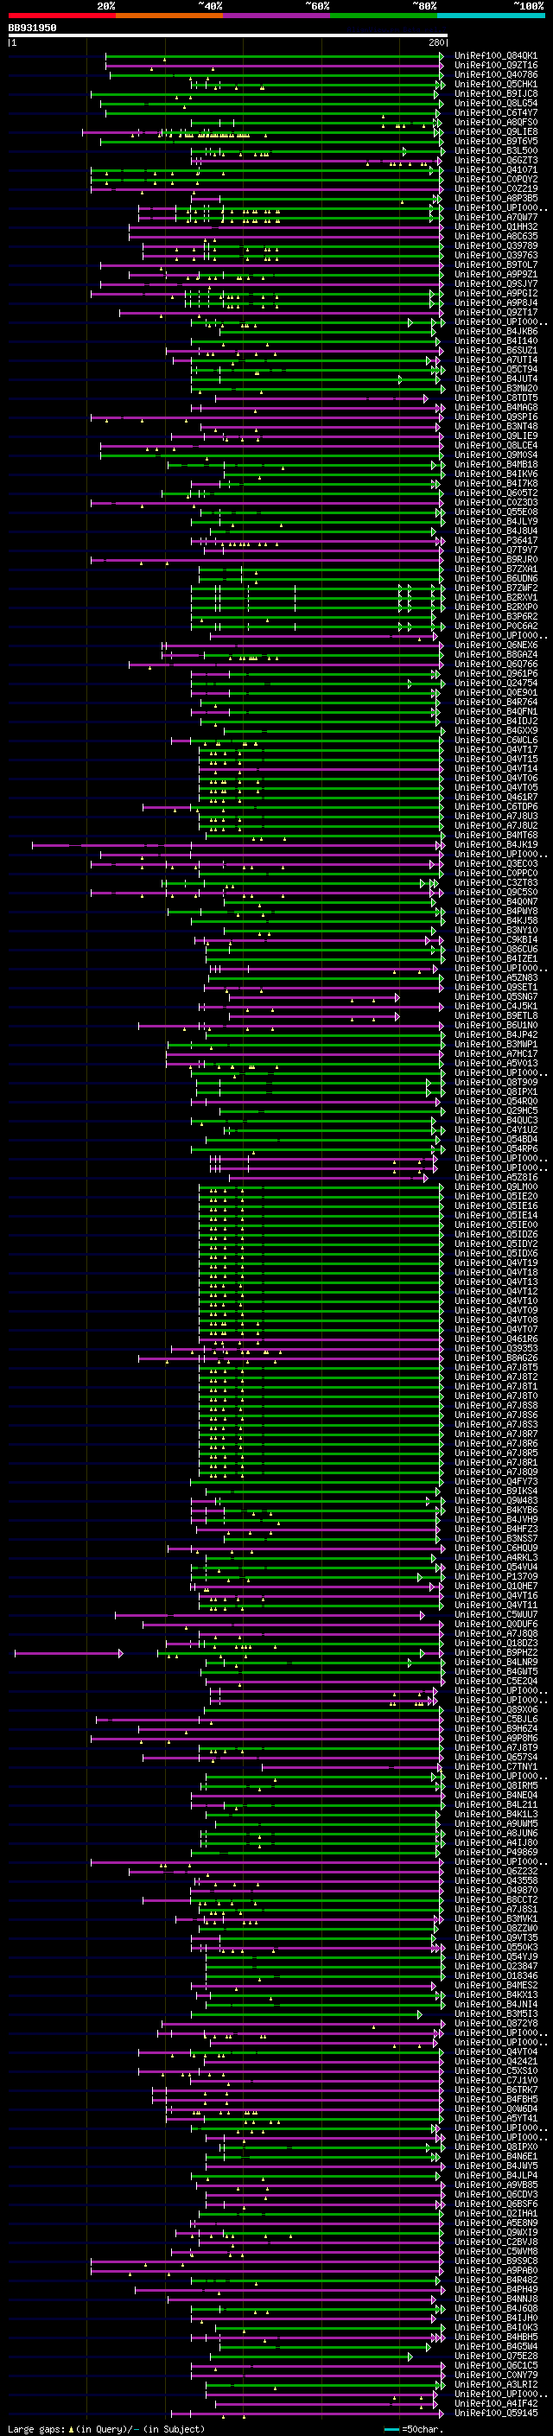The height and width of the screenshot is (2436, 553).
Task: Click hit label UniRef100_A7HC17
Action: [x=496, y=1053]
